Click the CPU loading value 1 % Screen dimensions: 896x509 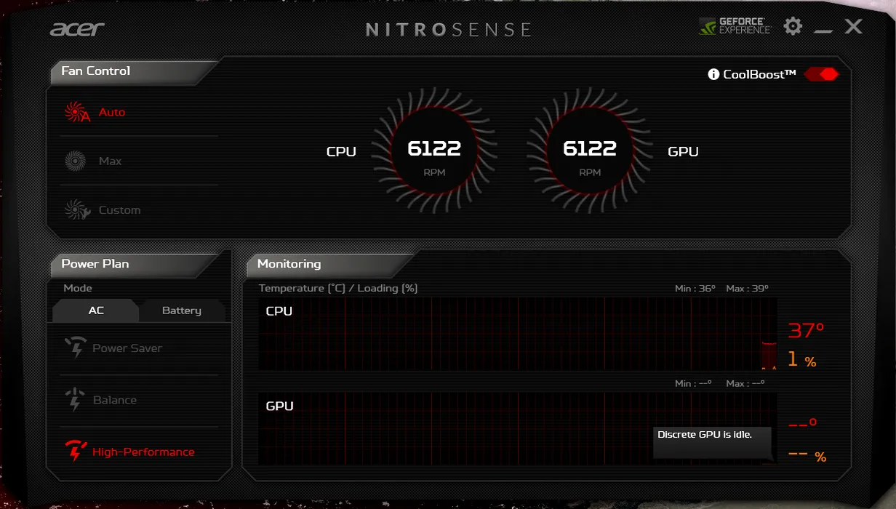802,358
